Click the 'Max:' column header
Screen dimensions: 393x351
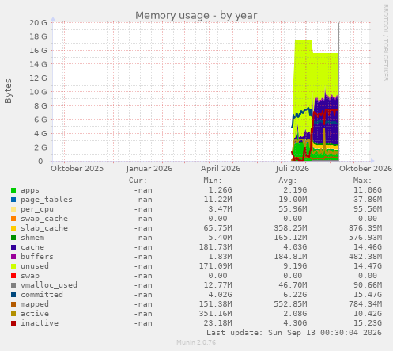pyautogui.click(x=362, y=181)
